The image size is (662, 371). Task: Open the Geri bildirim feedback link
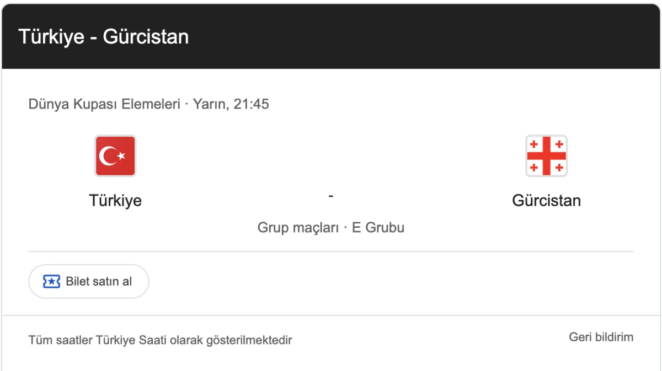[x=601, y=337]
